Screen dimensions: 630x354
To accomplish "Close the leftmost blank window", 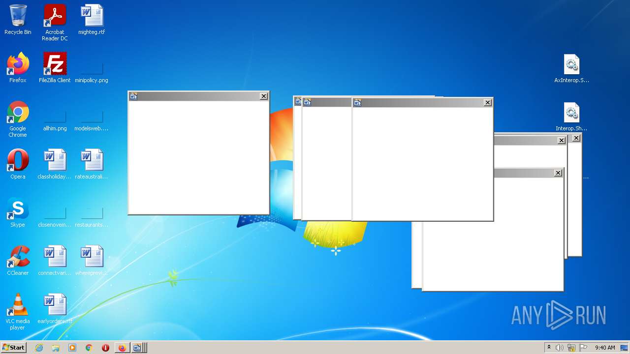I will click(264, 96).
